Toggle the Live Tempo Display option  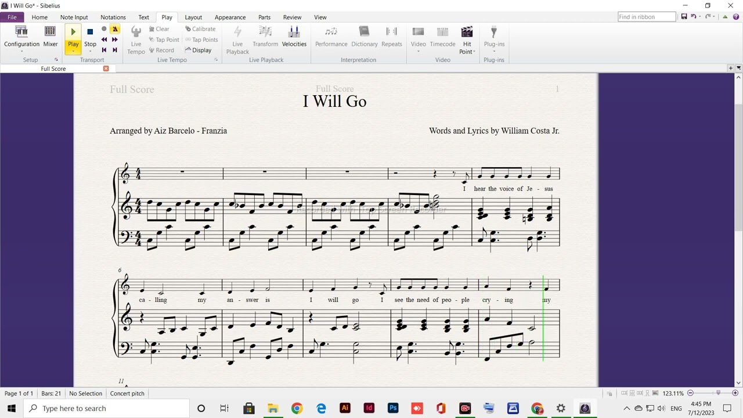click(199, 50)
